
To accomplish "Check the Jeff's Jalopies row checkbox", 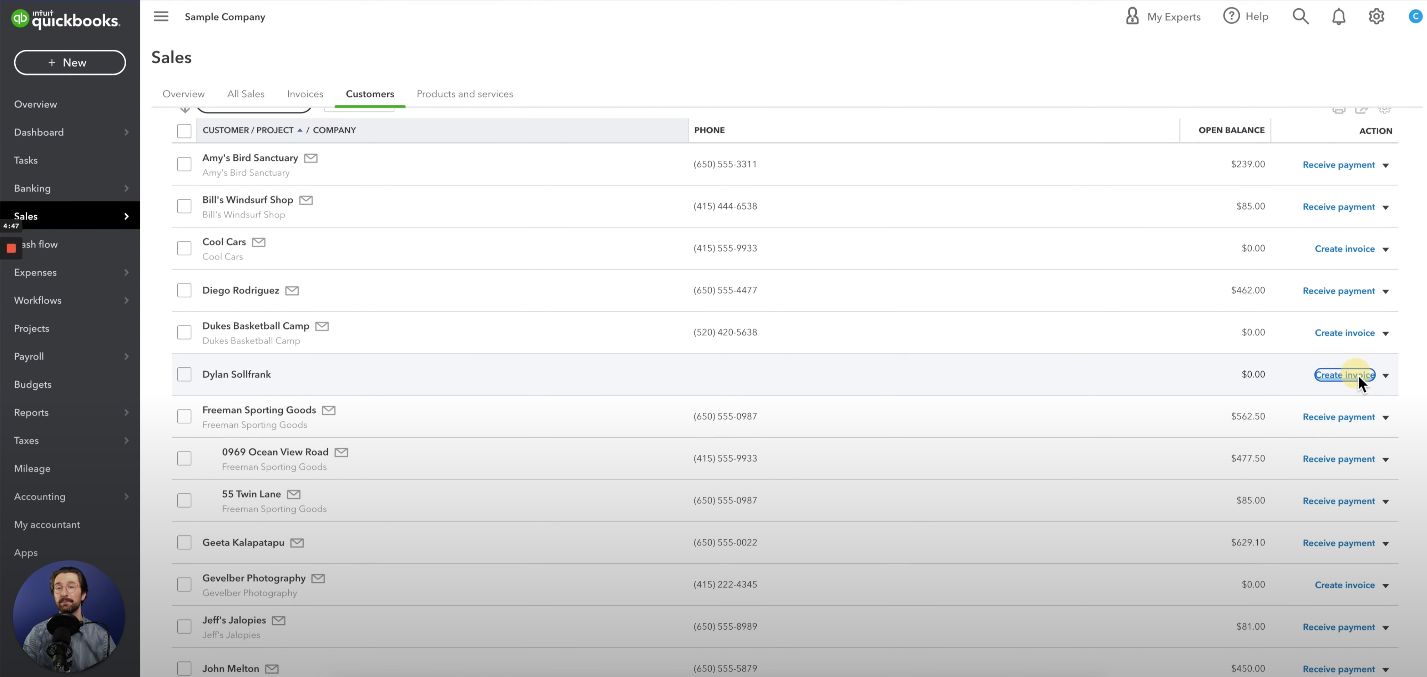I will (x=184, y=627).
